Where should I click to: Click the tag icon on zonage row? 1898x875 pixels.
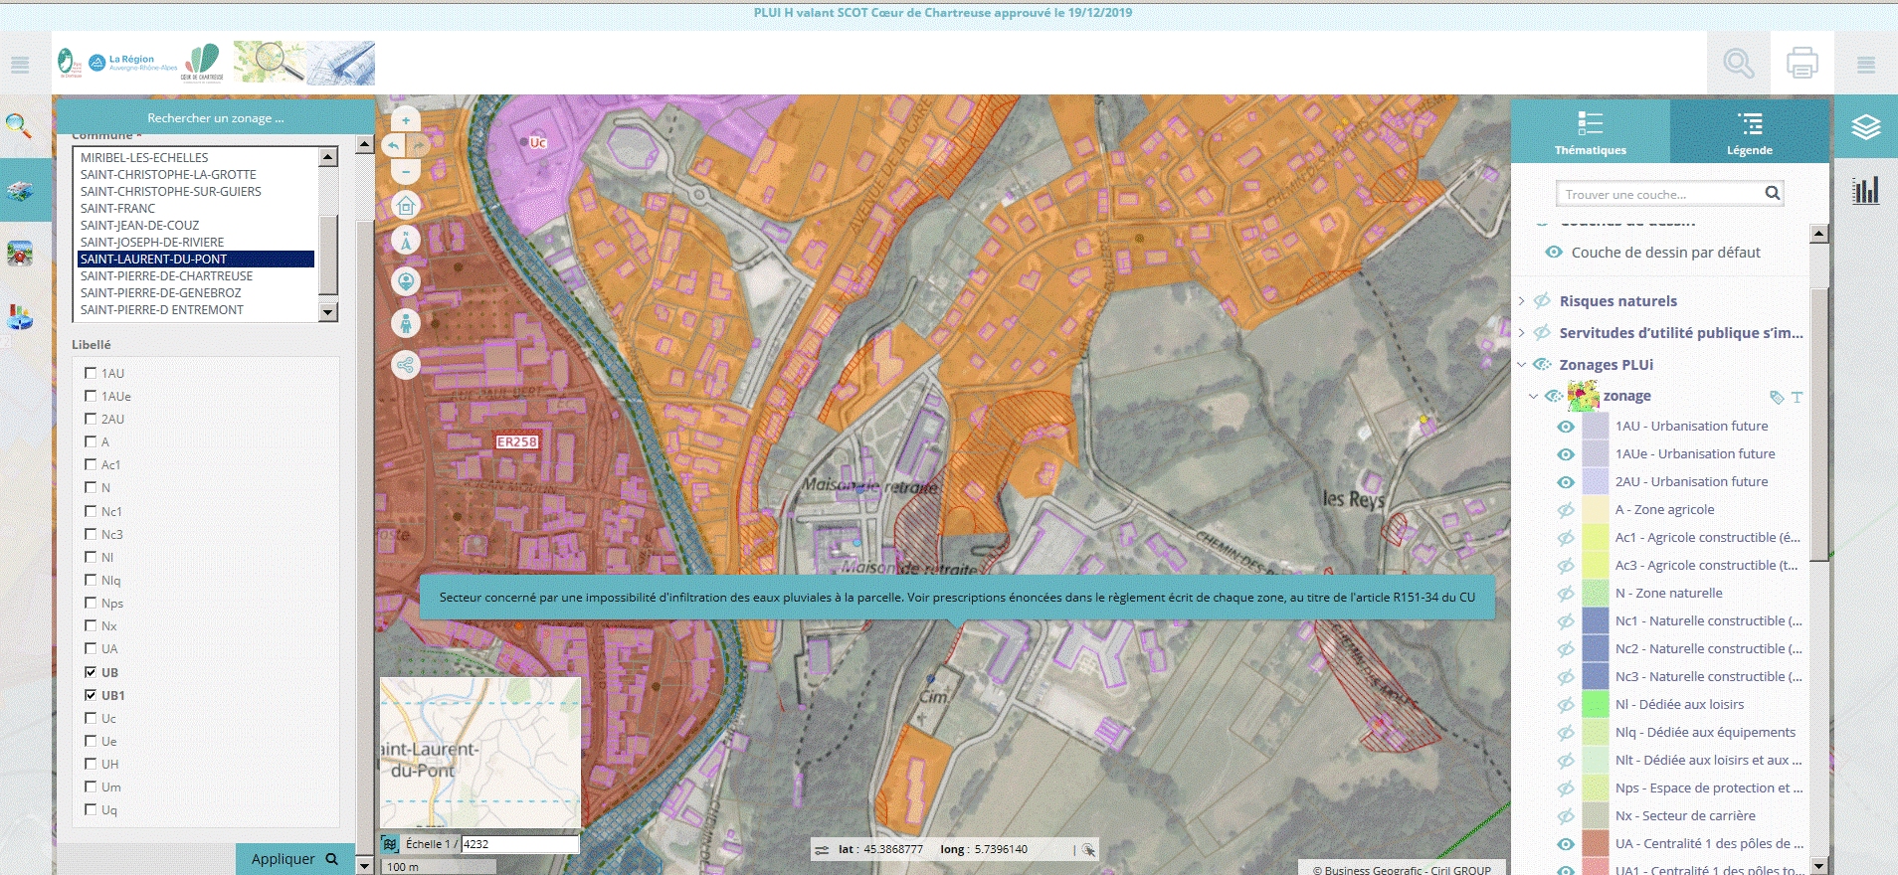1777,397
